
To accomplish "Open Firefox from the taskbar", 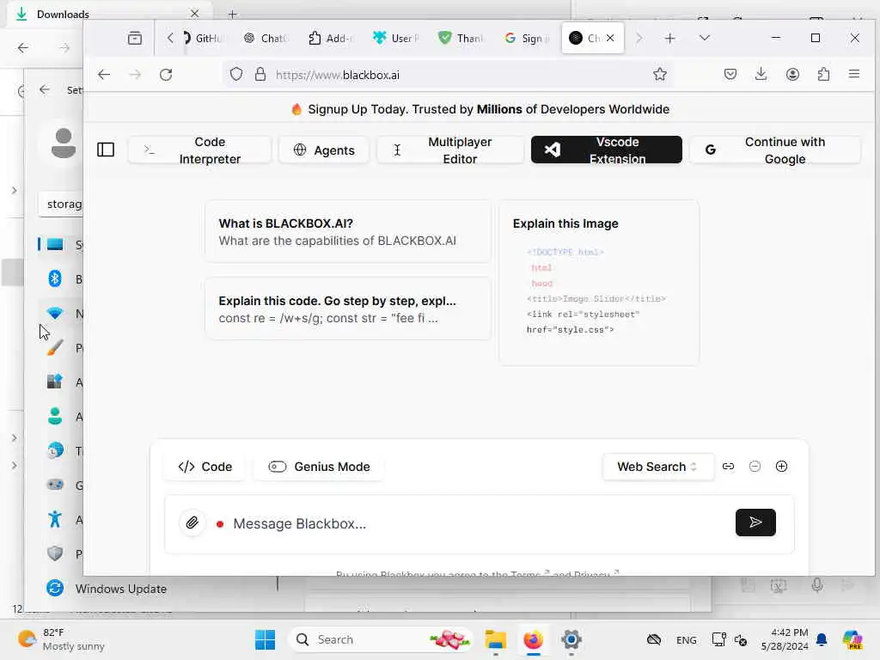I will point(533,639).
